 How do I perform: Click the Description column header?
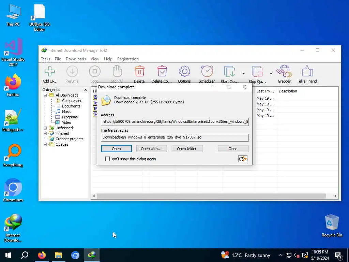click(288, 91)
